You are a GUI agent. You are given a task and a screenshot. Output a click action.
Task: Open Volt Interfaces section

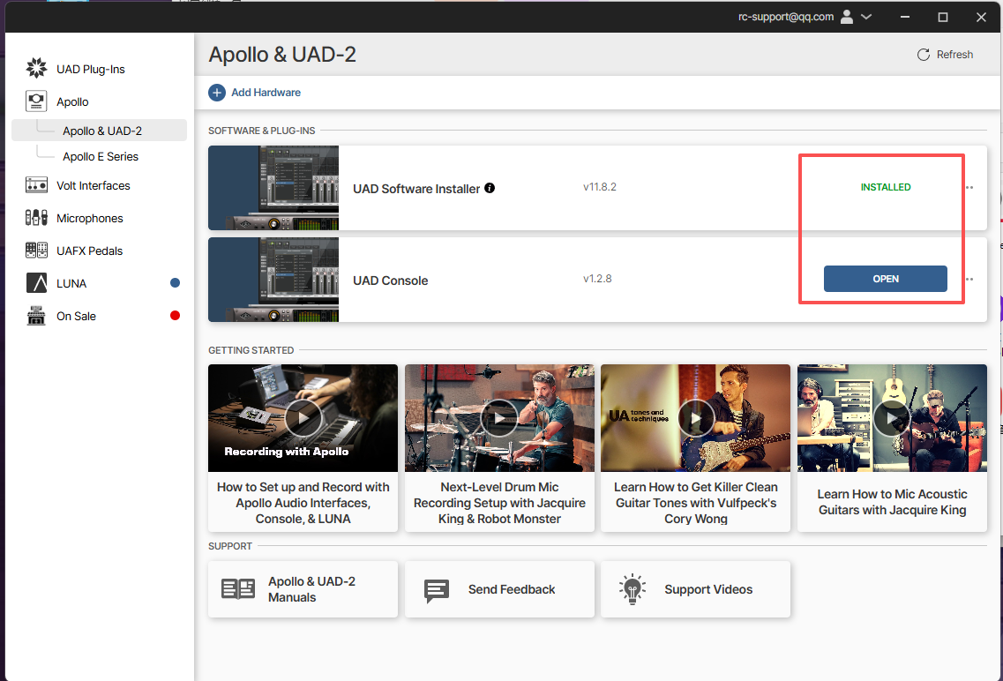pos(93,185)
